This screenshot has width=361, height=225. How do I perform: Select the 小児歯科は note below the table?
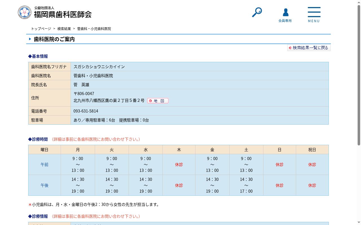tap(94, 204)
